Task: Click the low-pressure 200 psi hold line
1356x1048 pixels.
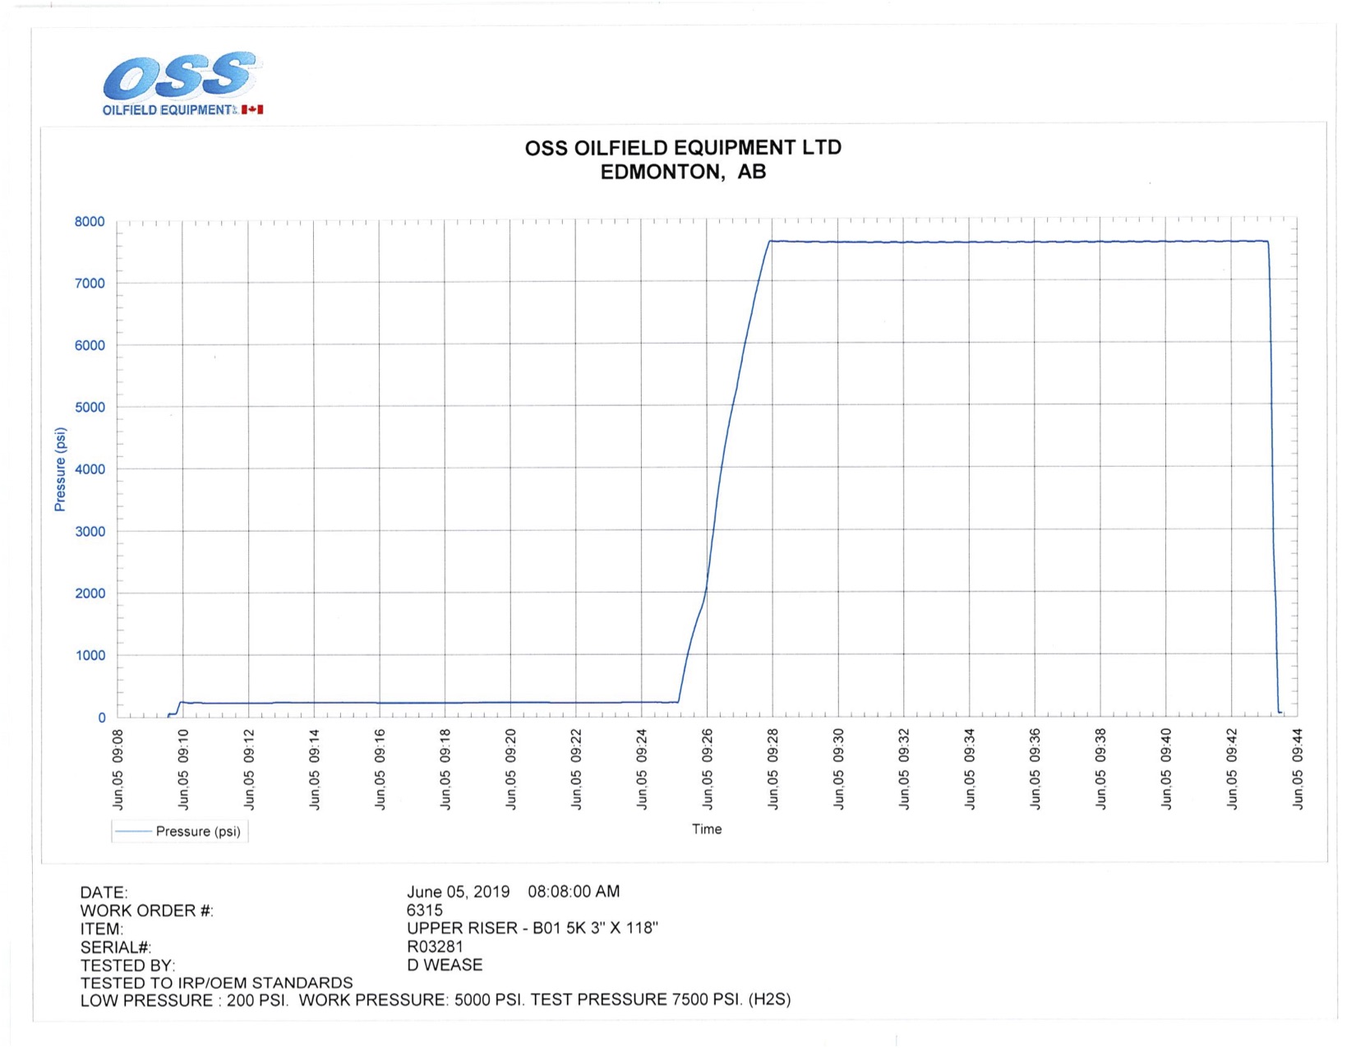Action: pyautogui.click(x=427, y=703)
